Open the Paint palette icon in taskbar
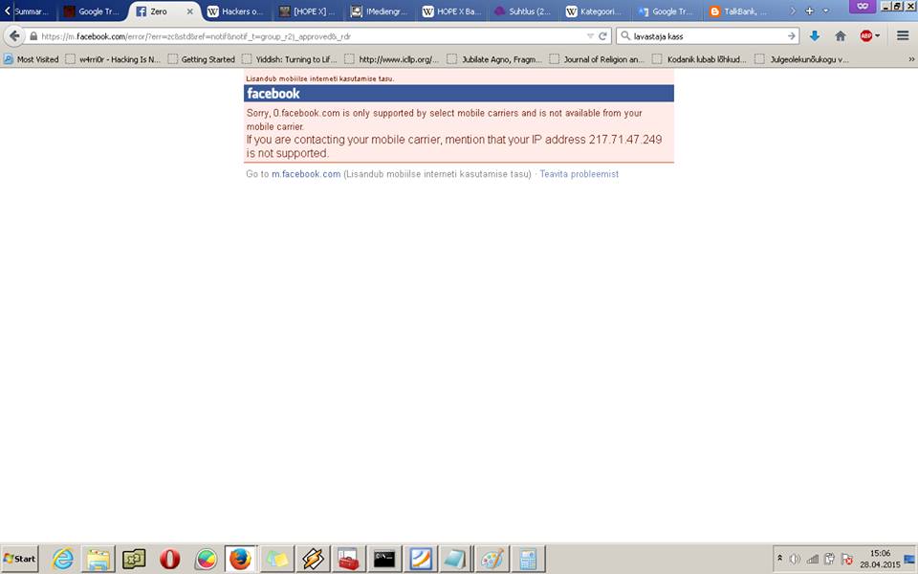Screen dimensions: 918x574 point(492,559)
